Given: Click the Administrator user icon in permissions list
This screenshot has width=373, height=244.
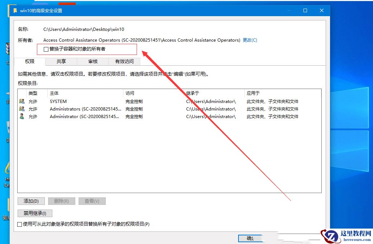Looking at the screenshot, I should [x=22, y=116].
